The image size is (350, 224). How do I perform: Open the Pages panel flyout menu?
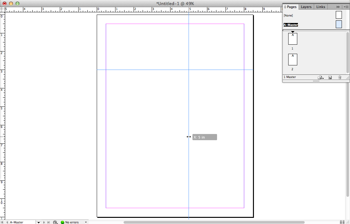pyautogui.click(x=346, y=7)
